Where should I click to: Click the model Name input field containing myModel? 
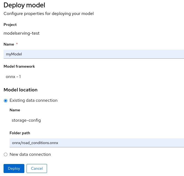coord(94,54)
